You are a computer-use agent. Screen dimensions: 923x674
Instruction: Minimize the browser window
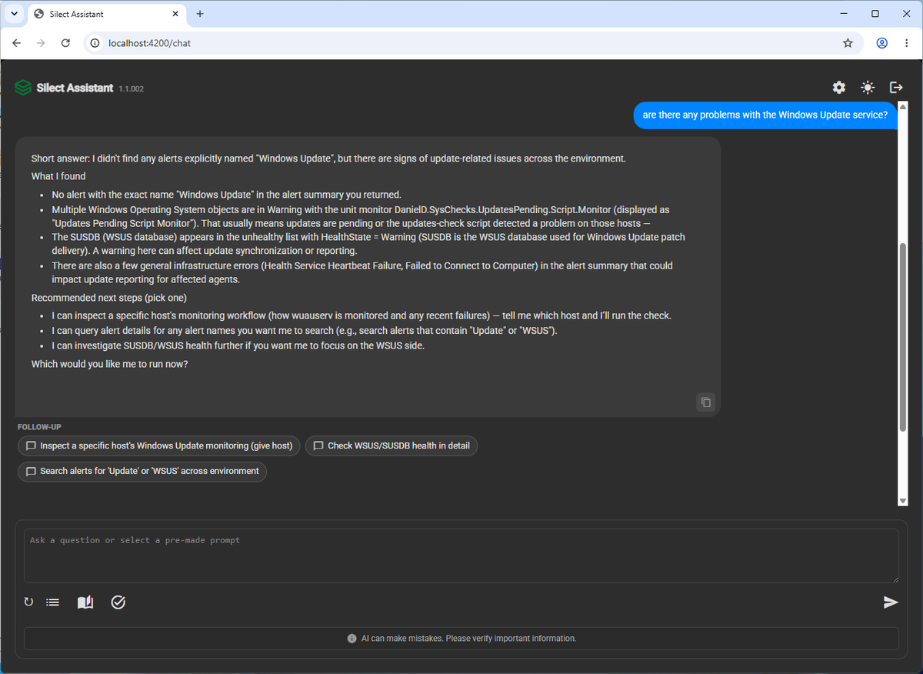pos(845,14)
